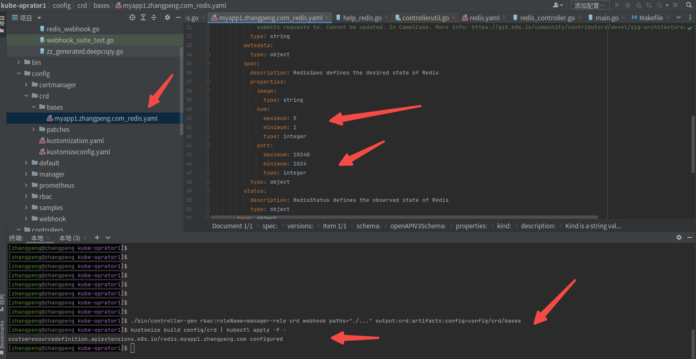Viewport: 696px width, 359px height.
Task: Toggle fold marker at line 49 status
Action: click(x=208, y=191)
